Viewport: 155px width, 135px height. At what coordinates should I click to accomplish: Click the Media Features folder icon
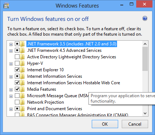point(22,89)
